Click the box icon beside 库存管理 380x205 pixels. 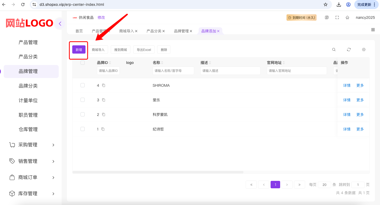pyautogui.click(x=12, y=194)
